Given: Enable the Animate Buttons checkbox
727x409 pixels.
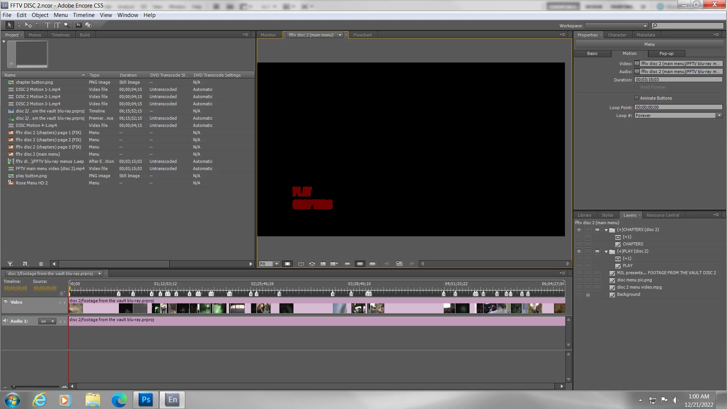Looking at the screenshot, I should [637, 98].
